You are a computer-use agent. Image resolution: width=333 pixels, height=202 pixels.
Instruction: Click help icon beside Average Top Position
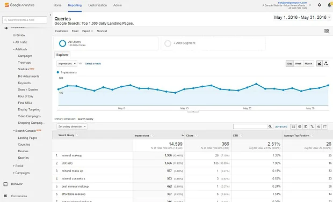[x=312, y=136]
